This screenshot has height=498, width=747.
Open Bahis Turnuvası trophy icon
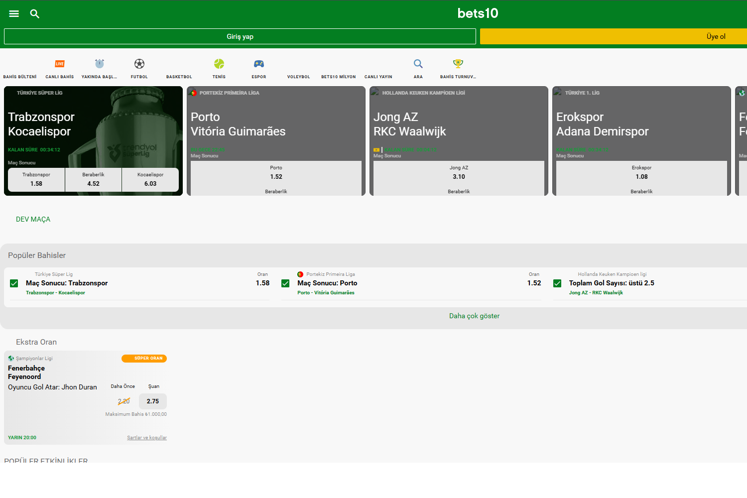[458, 64]
